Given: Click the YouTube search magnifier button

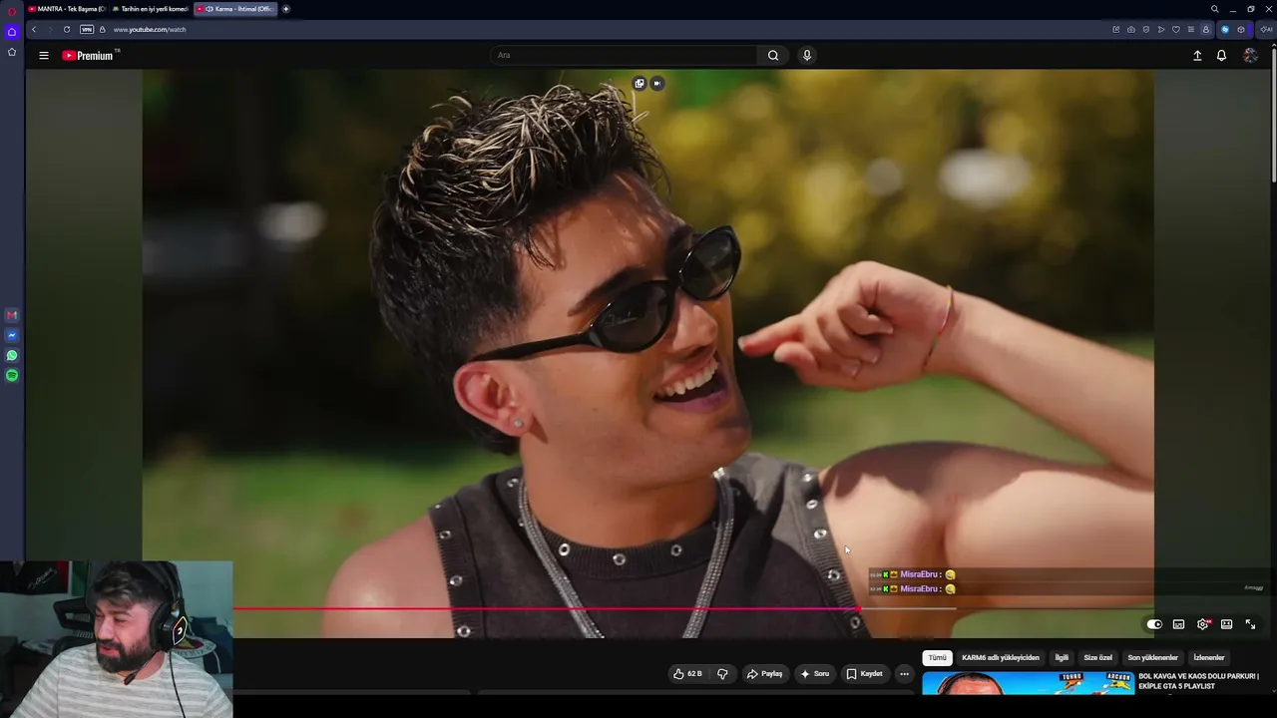Looking at the screenshot, I should [x=773, y=56].
